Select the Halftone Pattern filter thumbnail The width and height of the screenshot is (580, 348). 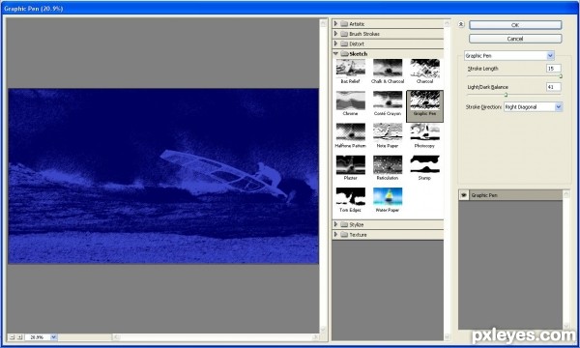(x=350, y=132)
